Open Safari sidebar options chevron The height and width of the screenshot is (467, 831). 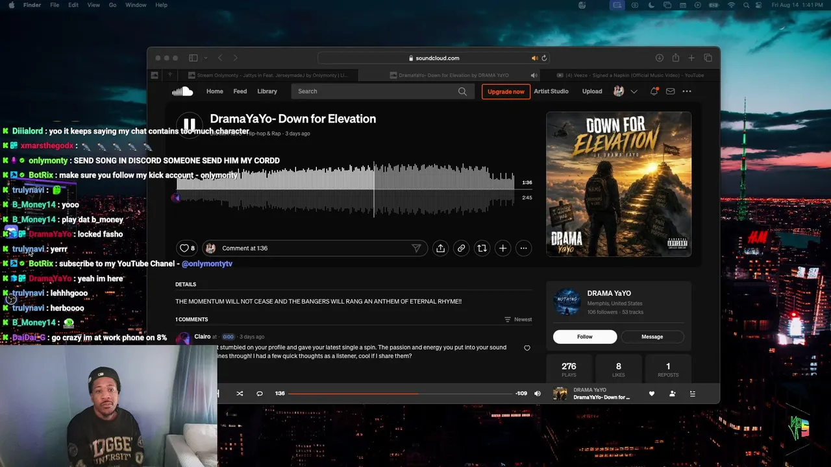tap(205, 58)
